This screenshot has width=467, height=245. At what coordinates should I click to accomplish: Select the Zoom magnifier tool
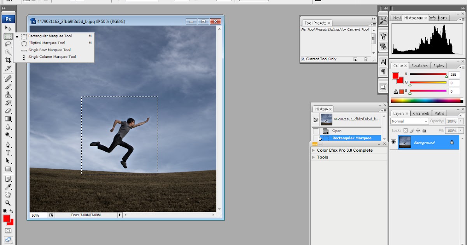pyautogui.click(x=8, y=203)
